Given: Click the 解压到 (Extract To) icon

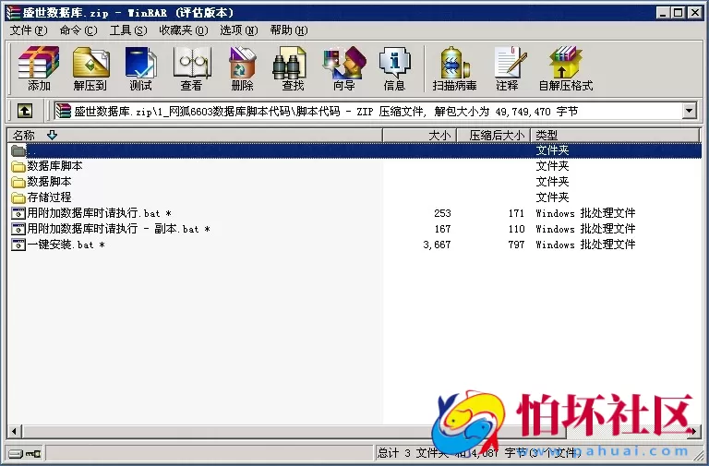Looking at the screenshot, I should pyautogui.click(x=90, y=67).
